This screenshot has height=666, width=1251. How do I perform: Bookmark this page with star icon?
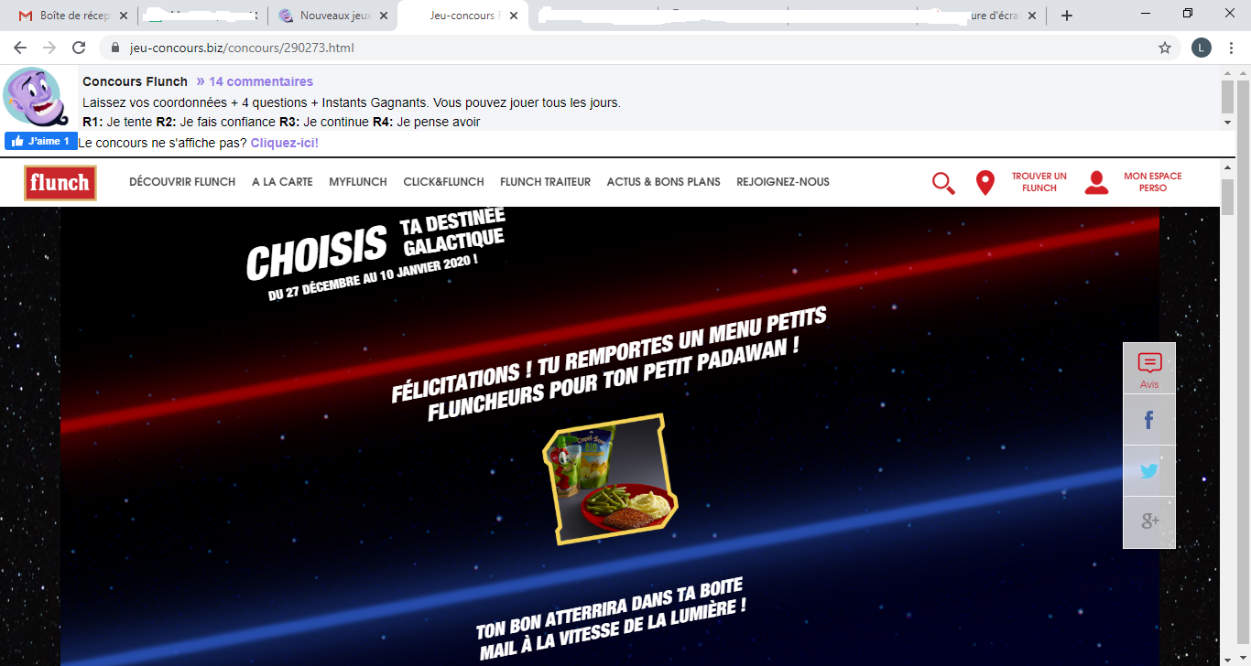click(1165, 48)
